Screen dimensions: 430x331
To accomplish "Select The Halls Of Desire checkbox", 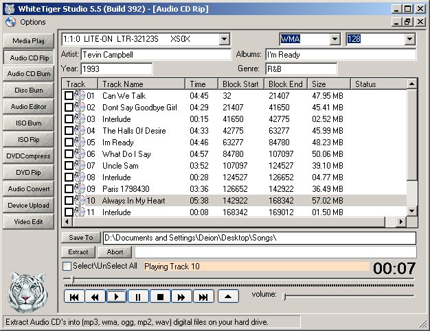I will [x=69, y=131].
